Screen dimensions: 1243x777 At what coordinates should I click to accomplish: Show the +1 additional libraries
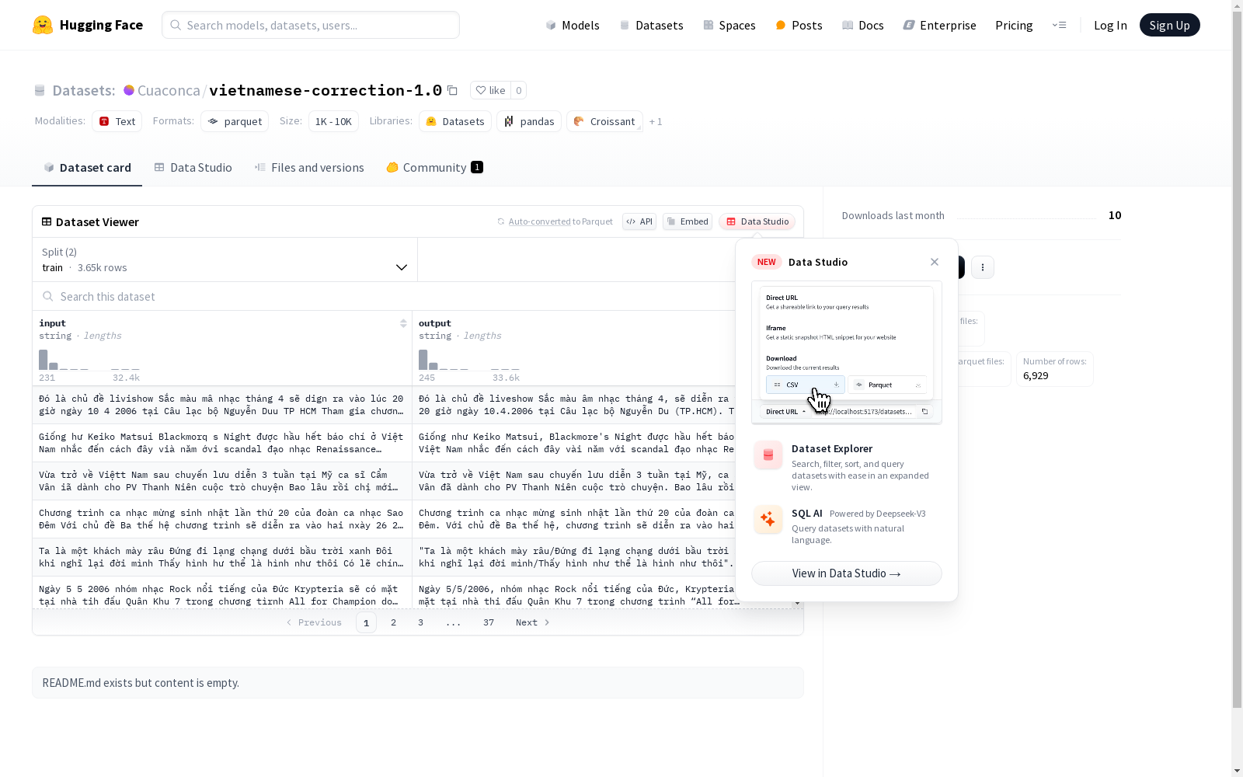tap(656, 121)
